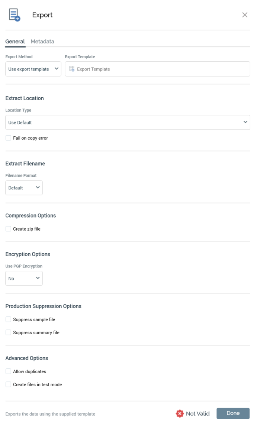The height and width of the screenshot is (426, 257).
Task: Click the Done button
Action: (233, 413)
